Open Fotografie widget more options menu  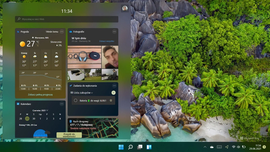114,32
